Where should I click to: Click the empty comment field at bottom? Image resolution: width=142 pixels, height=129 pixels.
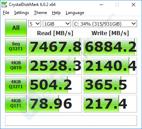point(71,121)
